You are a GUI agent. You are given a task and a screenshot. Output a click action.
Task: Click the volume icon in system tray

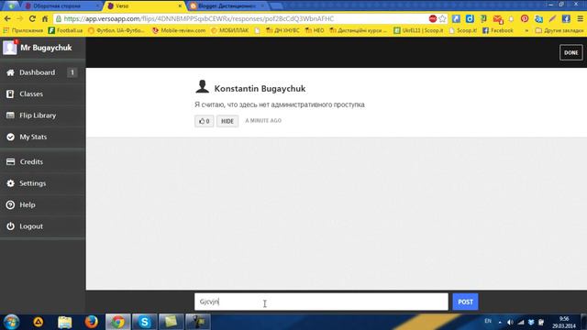click(x=510, y=322)
